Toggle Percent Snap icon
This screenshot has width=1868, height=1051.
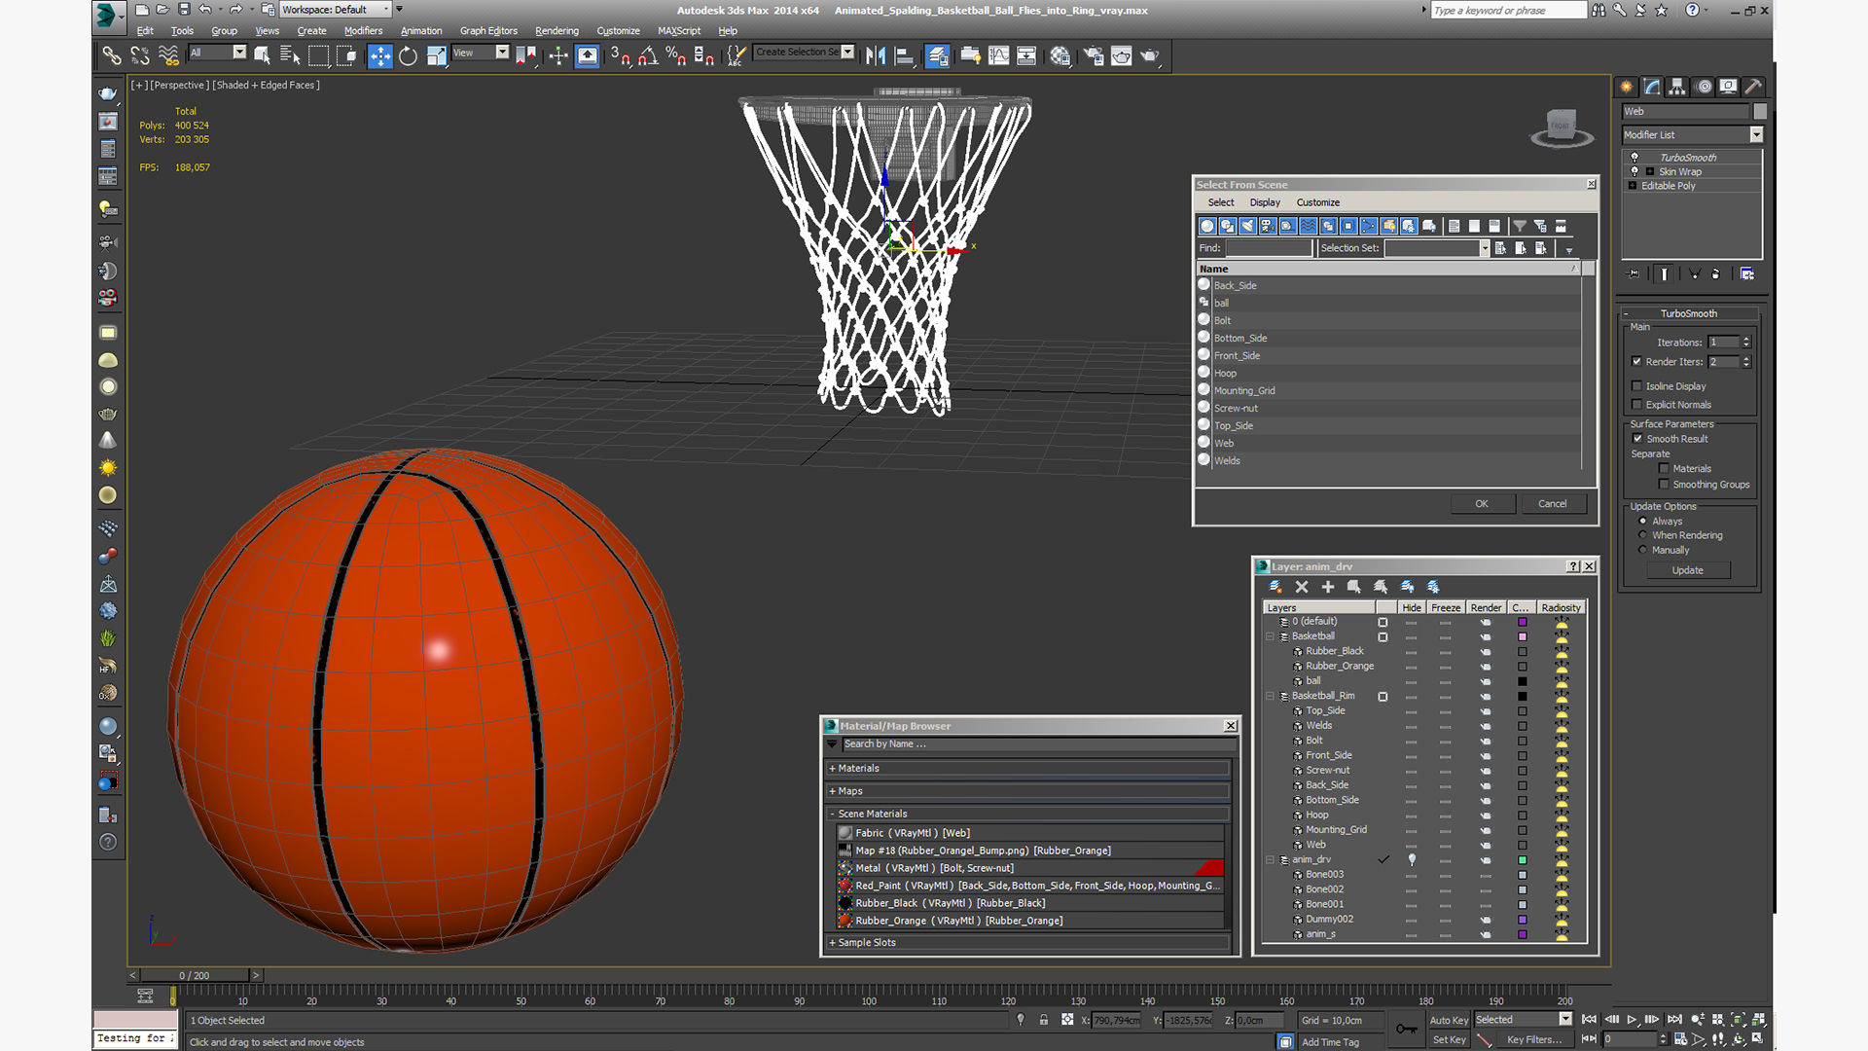(676, 56)
